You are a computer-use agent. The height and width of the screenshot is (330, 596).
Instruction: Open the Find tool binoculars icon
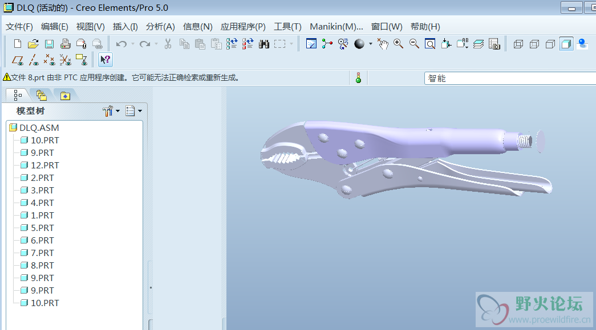coord(264,44)
